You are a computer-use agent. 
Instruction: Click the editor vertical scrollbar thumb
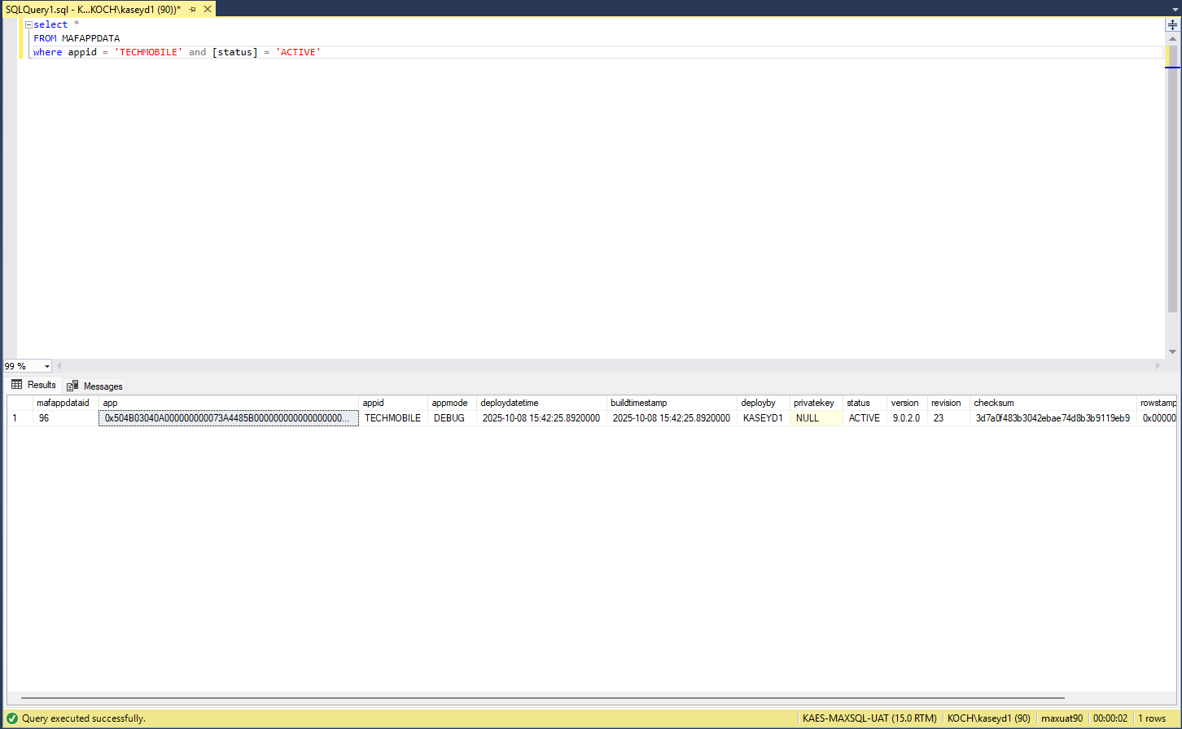coord(1172,179)
